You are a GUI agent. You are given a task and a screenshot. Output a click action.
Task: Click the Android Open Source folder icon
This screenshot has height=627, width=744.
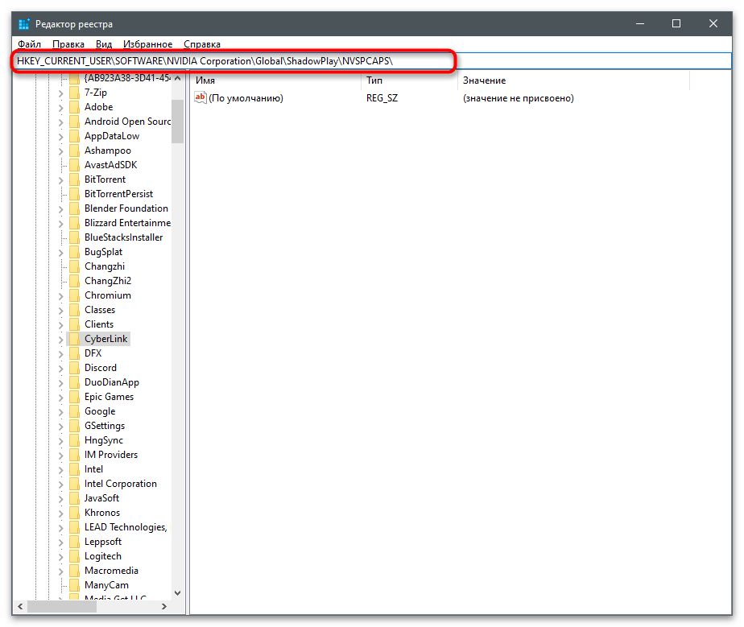coord(75,122)
